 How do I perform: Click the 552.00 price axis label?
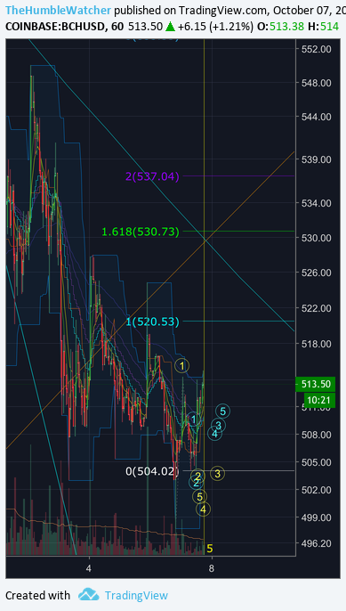[x=317, y=49]
